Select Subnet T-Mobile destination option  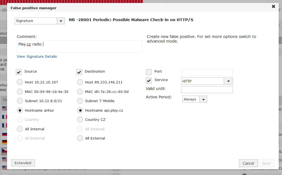click(x=80, y=101)
